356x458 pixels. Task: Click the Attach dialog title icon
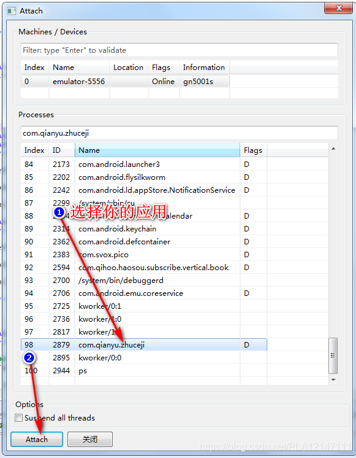(12, 11)
